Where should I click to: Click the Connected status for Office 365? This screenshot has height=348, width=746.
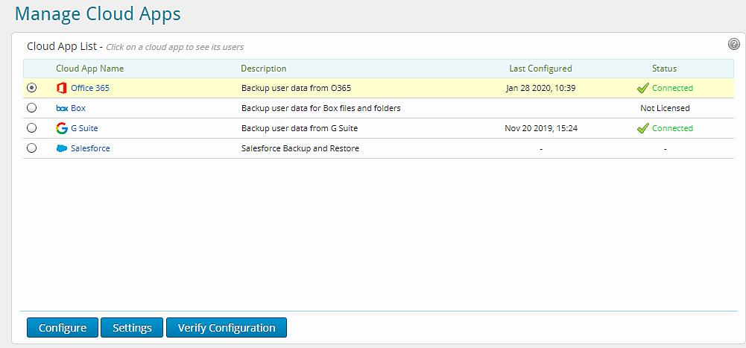(x=672, y=88)
